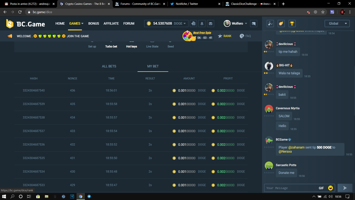Open the Global chat room dropdown
Screen dimensions: 355x200
337,23
